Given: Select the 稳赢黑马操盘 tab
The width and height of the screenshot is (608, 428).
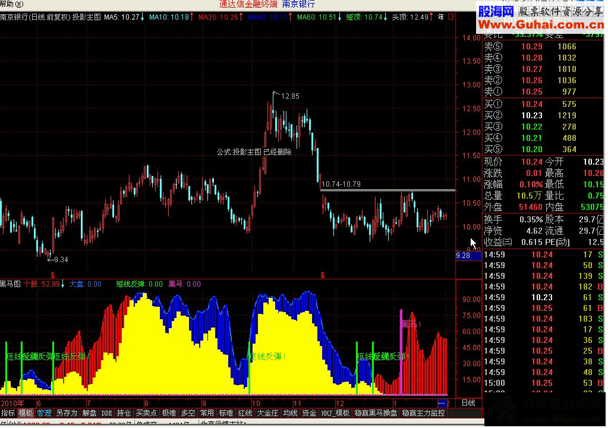Looking at the screenshot, I should point(376,413).
